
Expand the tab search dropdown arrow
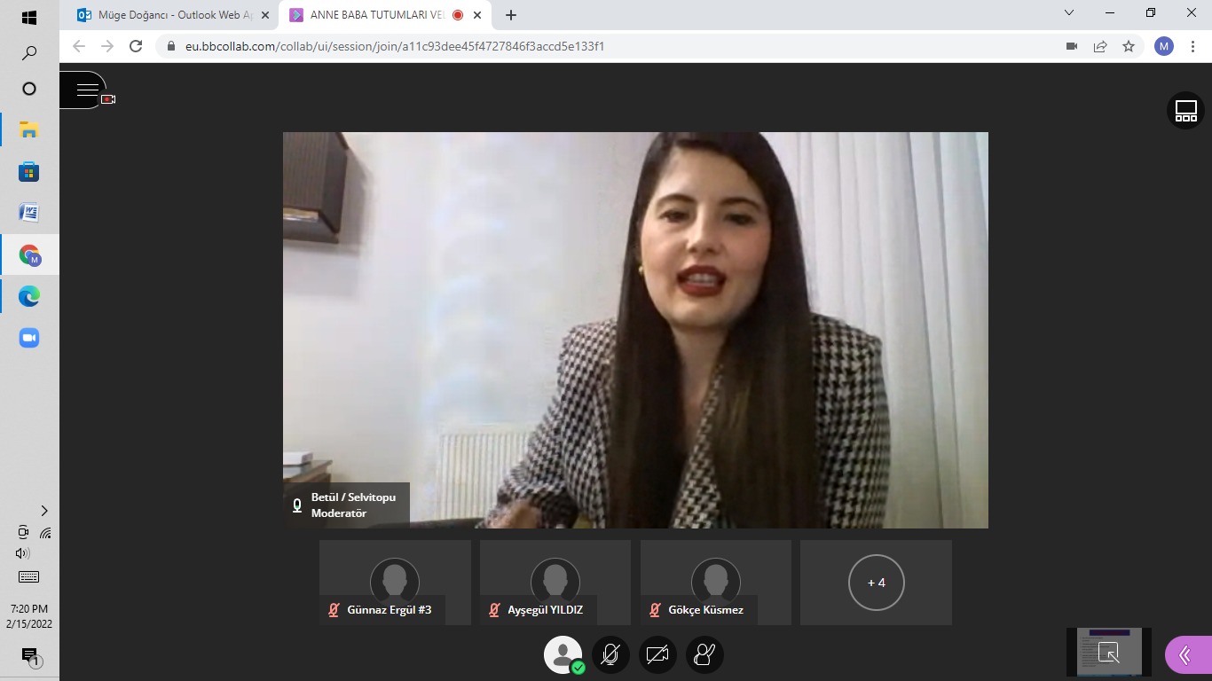pyautogui.click(x=1069, y=13)
